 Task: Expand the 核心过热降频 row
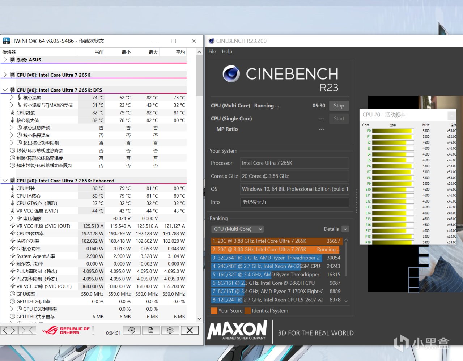coord(12,128)
